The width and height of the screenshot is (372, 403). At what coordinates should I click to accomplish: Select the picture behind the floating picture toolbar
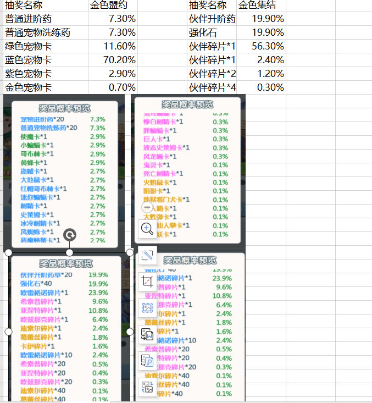coord(190,326)
